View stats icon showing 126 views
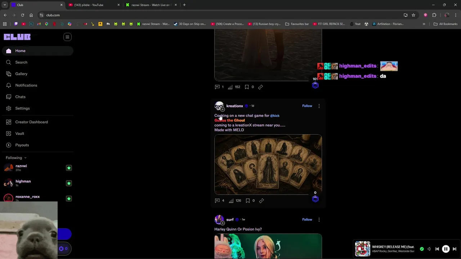This screenshot has width=461, height=259. (231, 201)
